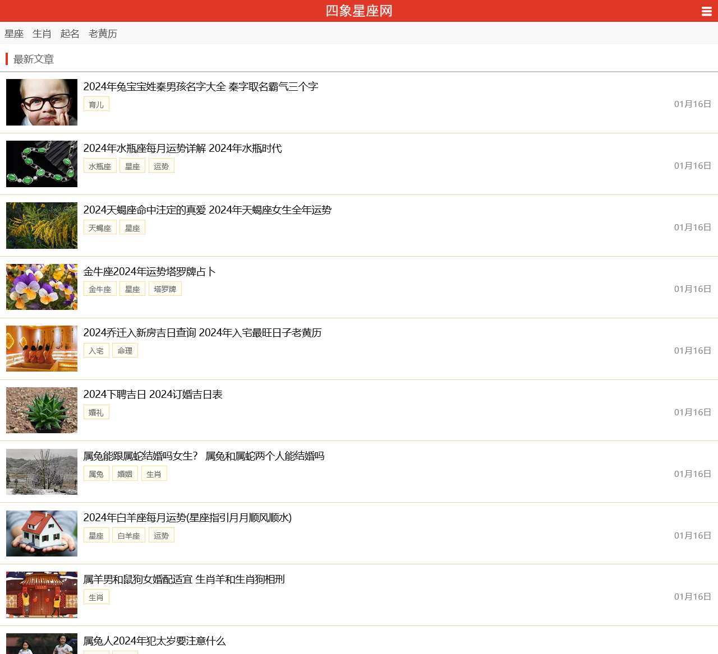Click the child with glasses thumbnail
The width and height of the screenshot is (718, 654).
42,102
